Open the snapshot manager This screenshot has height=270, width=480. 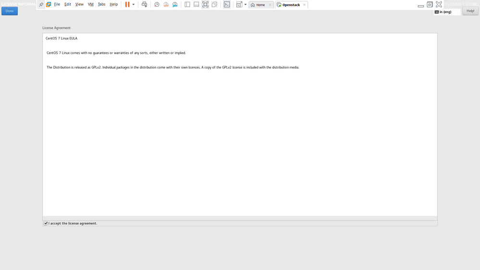point(175,4)
